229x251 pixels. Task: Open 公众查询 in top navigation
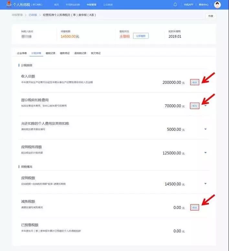pos(108,5)
